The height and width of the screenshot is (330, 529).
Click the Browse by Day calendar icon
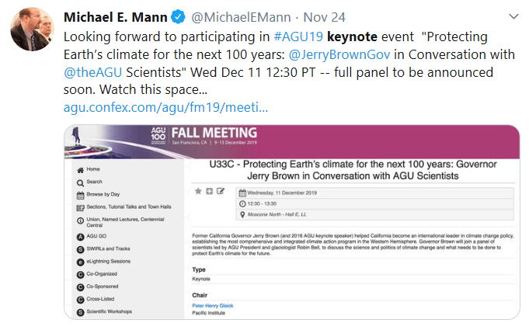point(80,195)
